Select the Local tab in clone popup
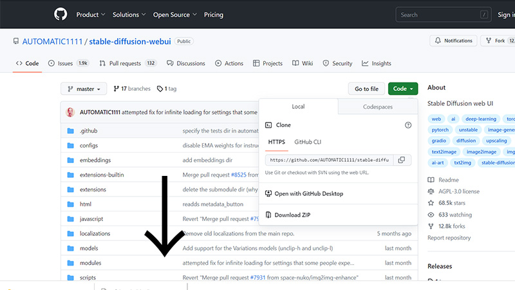 [298, 106]
